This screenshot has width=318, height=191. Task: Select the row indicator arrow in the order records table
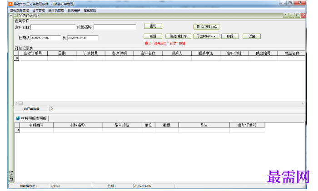17,58
